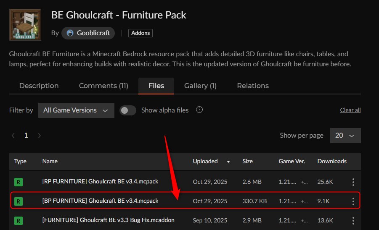Click Gooblicraft author avatar icon

70,33
